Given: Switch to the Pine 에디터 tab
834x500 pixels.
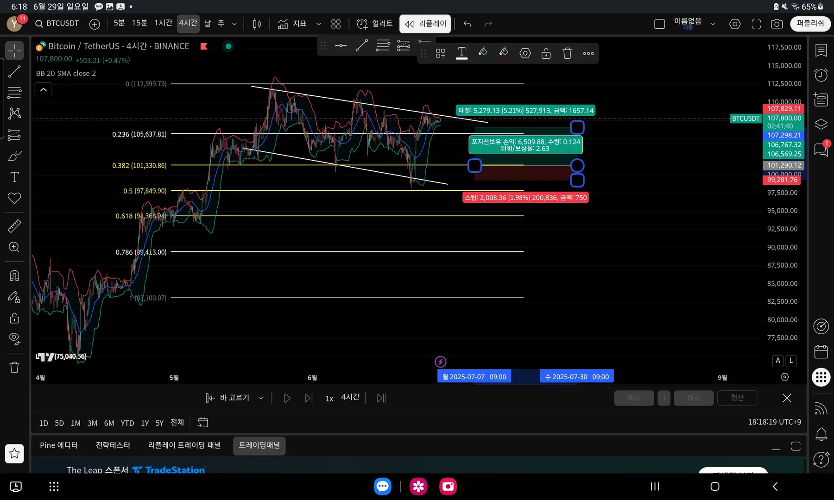Looking at the screenshot, I should tap(59, 445).
